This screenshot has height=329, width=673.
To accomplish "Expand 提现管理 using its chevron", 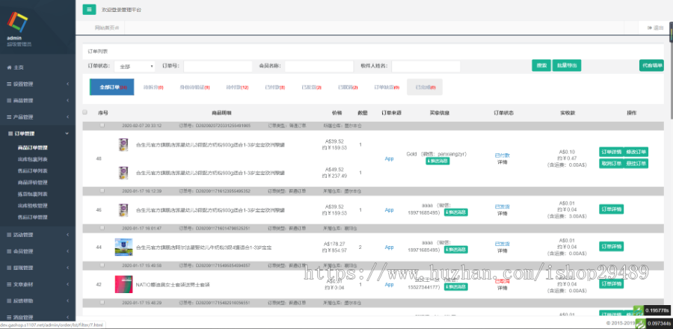I will pyautogui.click(x=67, y=268).
